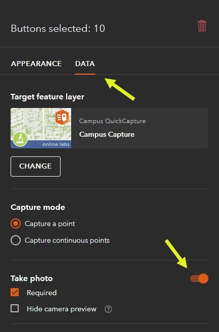Viewport: 219px width, 332px height.
Task: Click the green microscope labs icon
Action: click(20, 139)
